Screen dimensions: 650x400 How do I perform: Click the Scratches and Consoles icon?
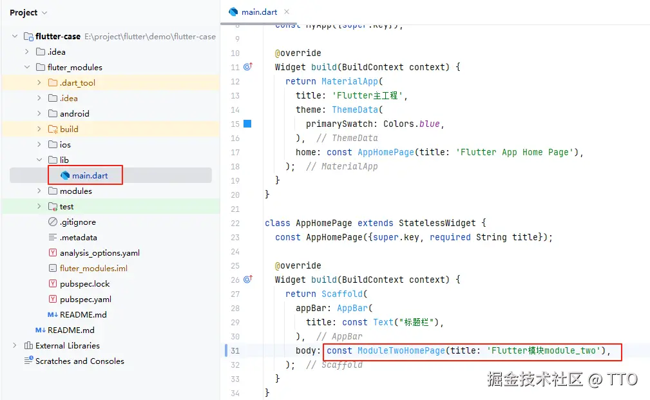click(28, 360)
